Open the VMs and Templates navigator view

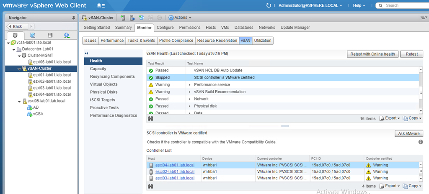pyautogui.click(x=33, y=36)
